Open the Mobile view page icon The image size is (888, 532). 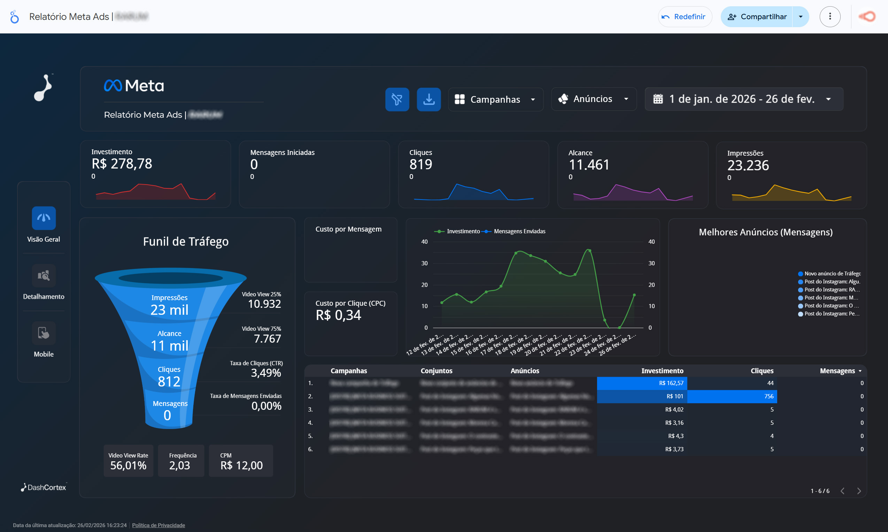pos(44,333)
